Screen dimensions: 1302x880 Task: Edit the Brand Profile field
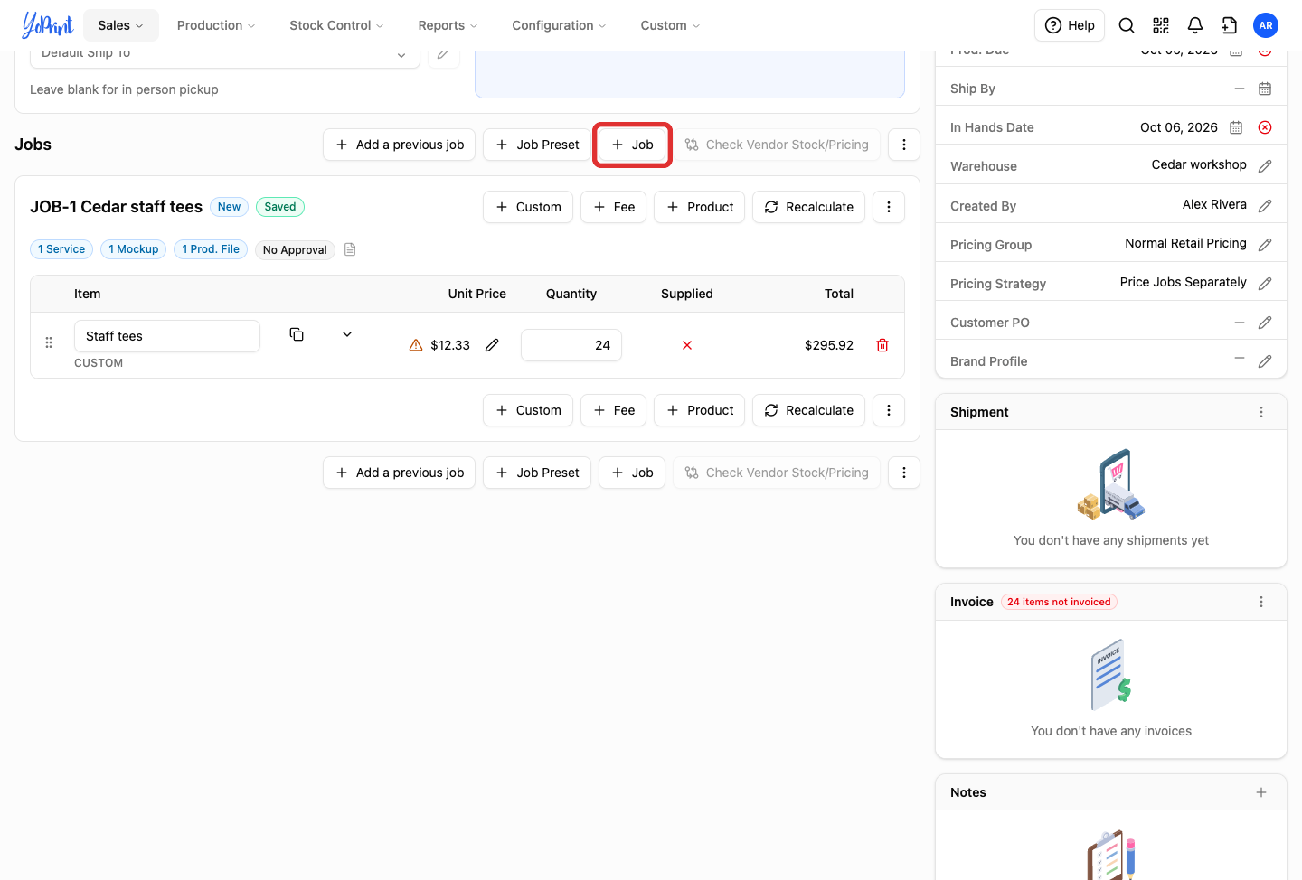coord(1265,361)
